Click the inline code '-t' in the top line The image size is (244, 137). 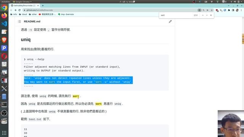[30, 30]
